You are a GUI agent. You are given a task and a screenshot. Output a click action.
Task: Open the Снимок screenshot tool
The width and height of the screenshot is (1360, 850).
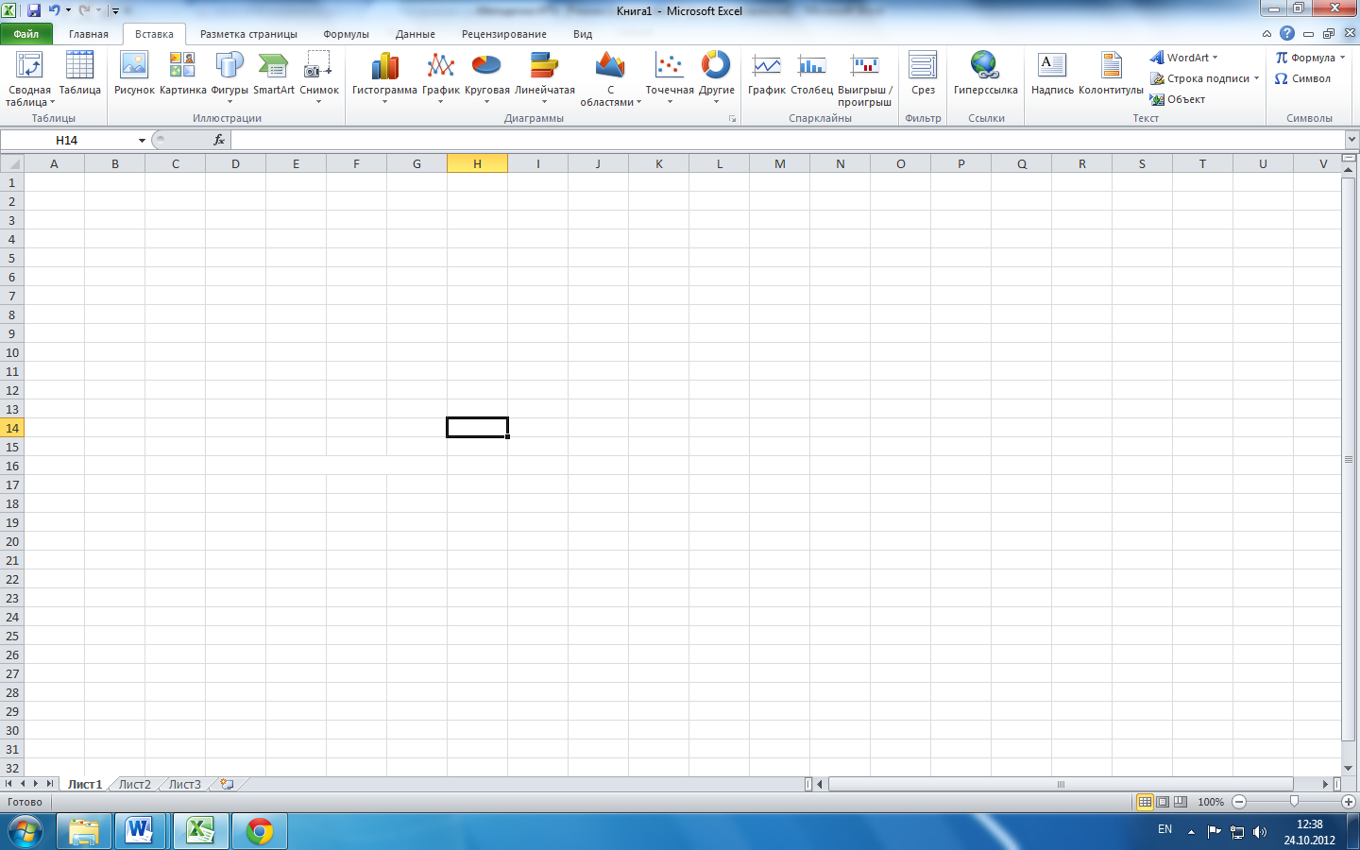(x=319, y=77)
